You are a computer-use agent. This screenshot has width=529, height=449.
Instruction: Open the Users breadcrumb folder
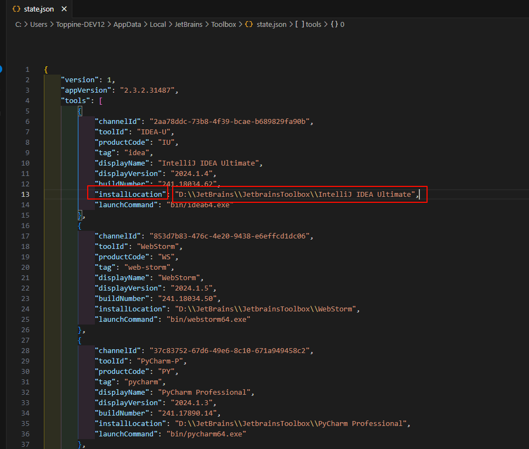39,25
